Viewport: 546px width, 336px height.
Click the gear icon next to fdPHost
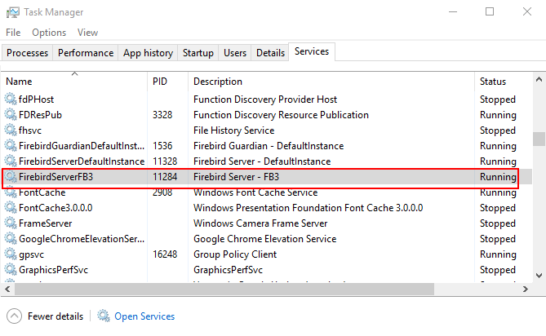click(11, 99)
